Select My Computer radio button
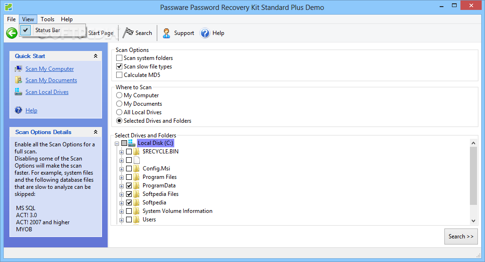The width and height of the screenshot is (485, 262). pos(119,95)
